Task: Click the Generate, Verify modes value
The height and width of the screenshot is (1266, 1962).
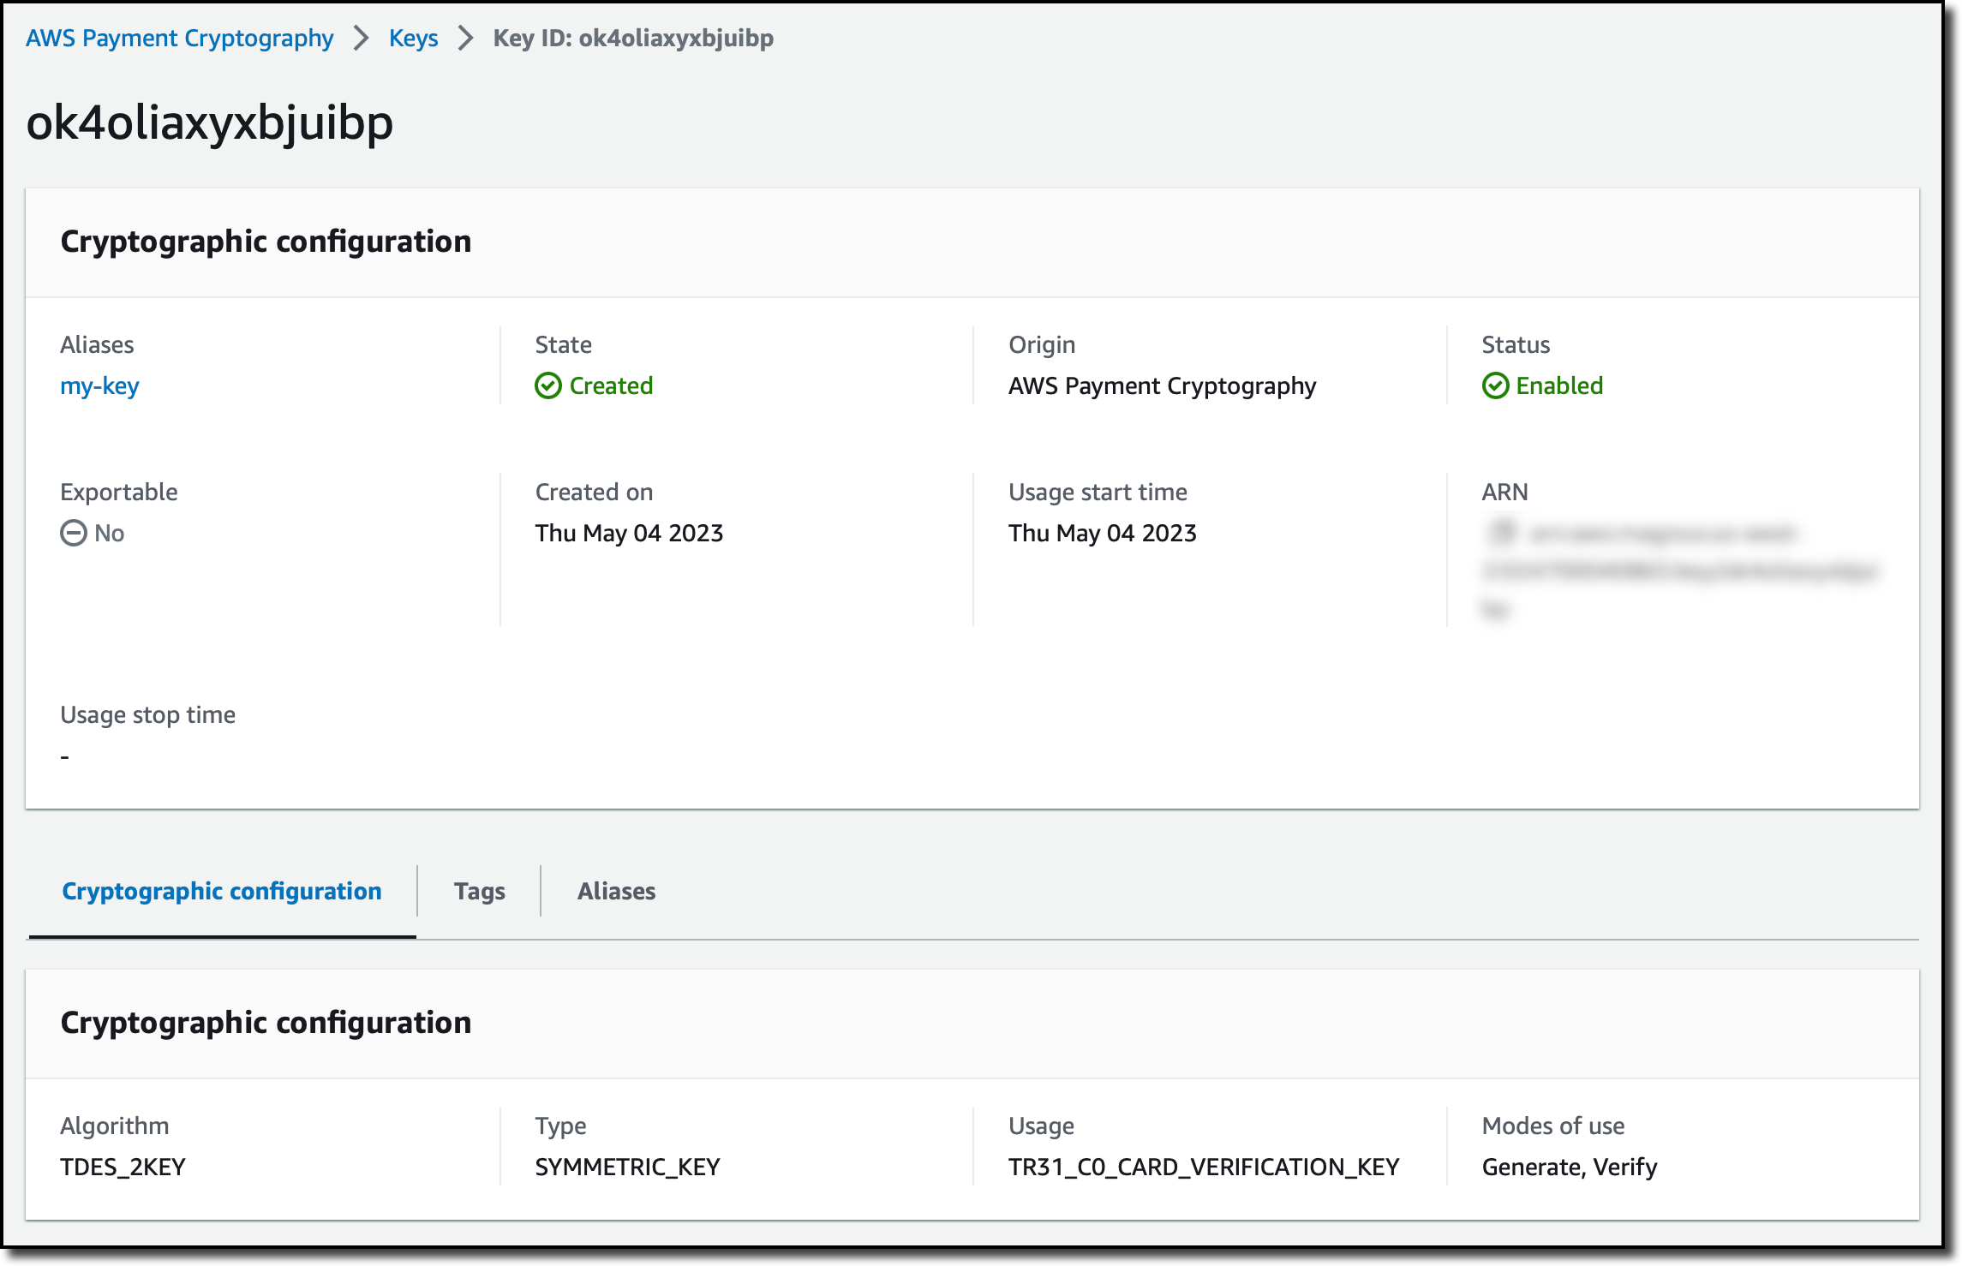Action: click(1569, 1167)
